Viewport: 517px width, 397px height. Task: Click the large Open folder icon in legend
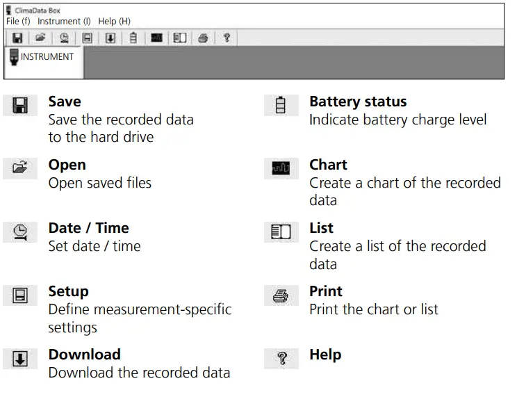coord(20,168)
